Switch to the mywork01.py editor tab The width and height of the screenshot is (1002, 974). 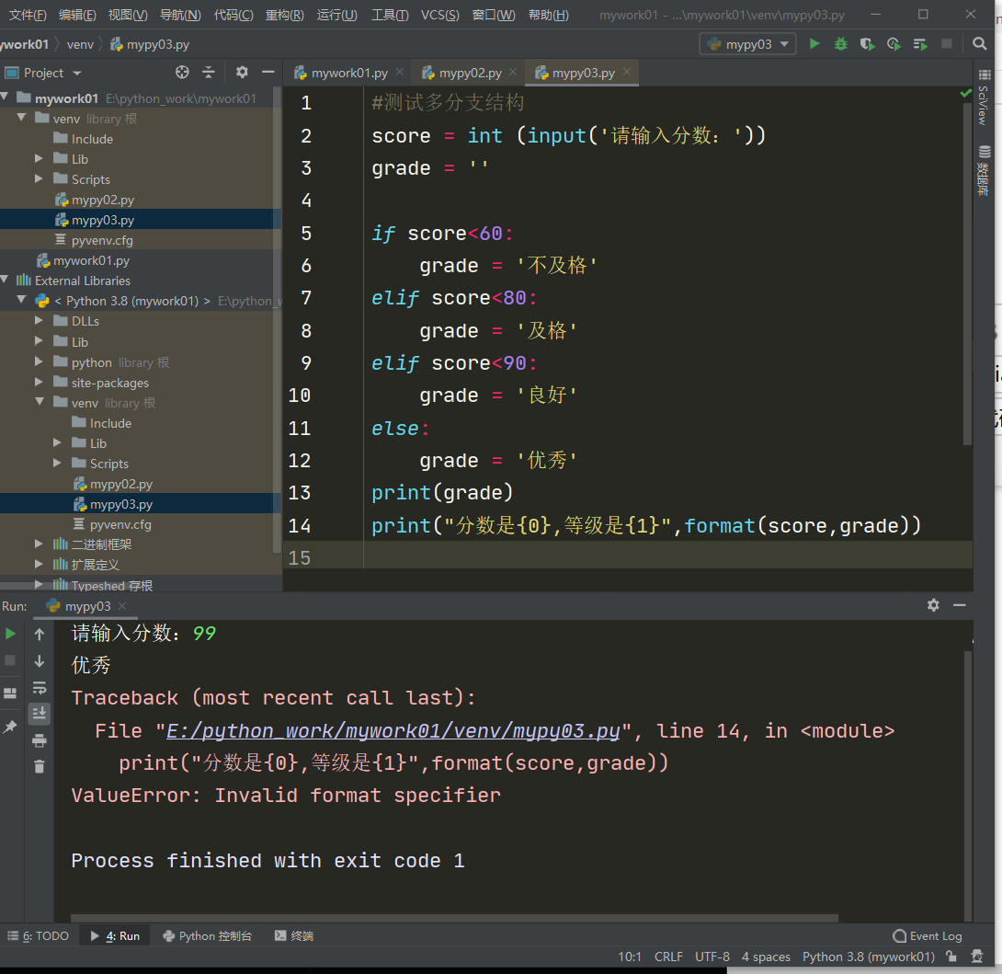[349, 73]
